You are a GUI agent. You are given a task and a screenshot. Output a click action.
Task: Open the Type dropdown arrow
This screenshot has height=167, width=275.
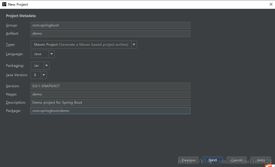click(134, 45)
